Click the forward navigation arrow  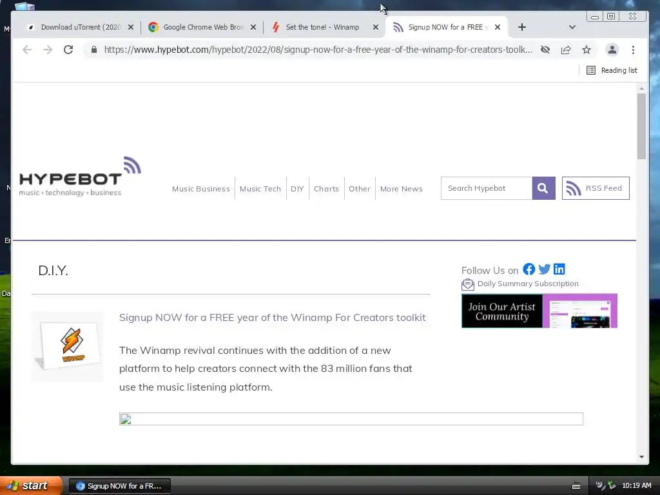(48, 50)
